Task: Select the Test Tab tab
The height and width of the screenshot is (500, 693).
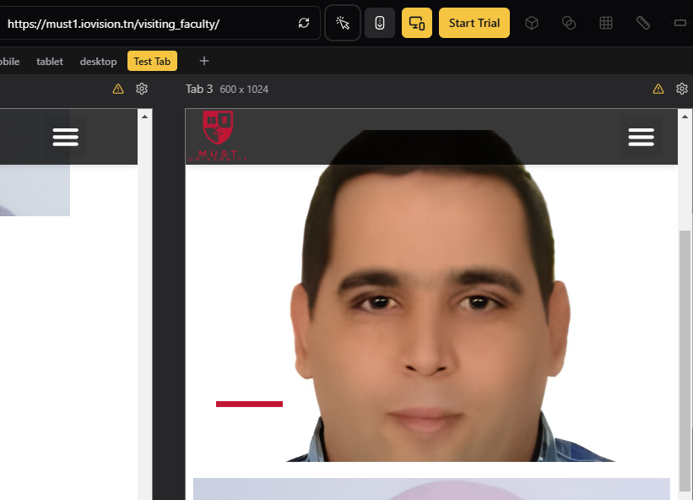Action: pyautogui.click(x=152, y=61)
